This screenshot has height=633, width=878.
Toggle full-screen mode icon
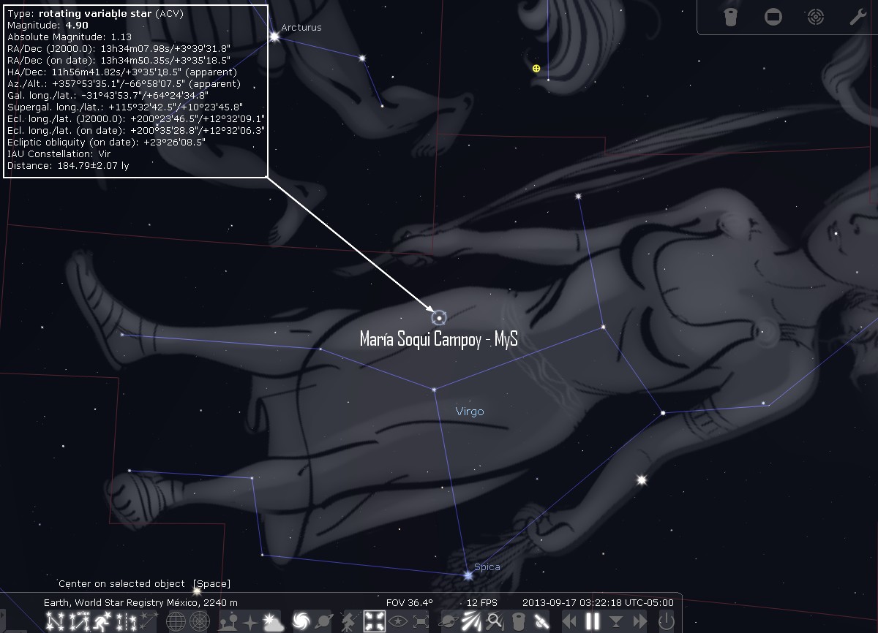pyautogui.click(x=421, y=622)
